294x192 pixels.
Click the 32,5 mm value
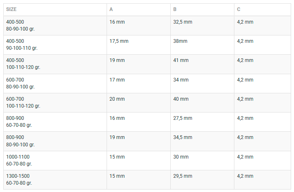tap(183, 22)
